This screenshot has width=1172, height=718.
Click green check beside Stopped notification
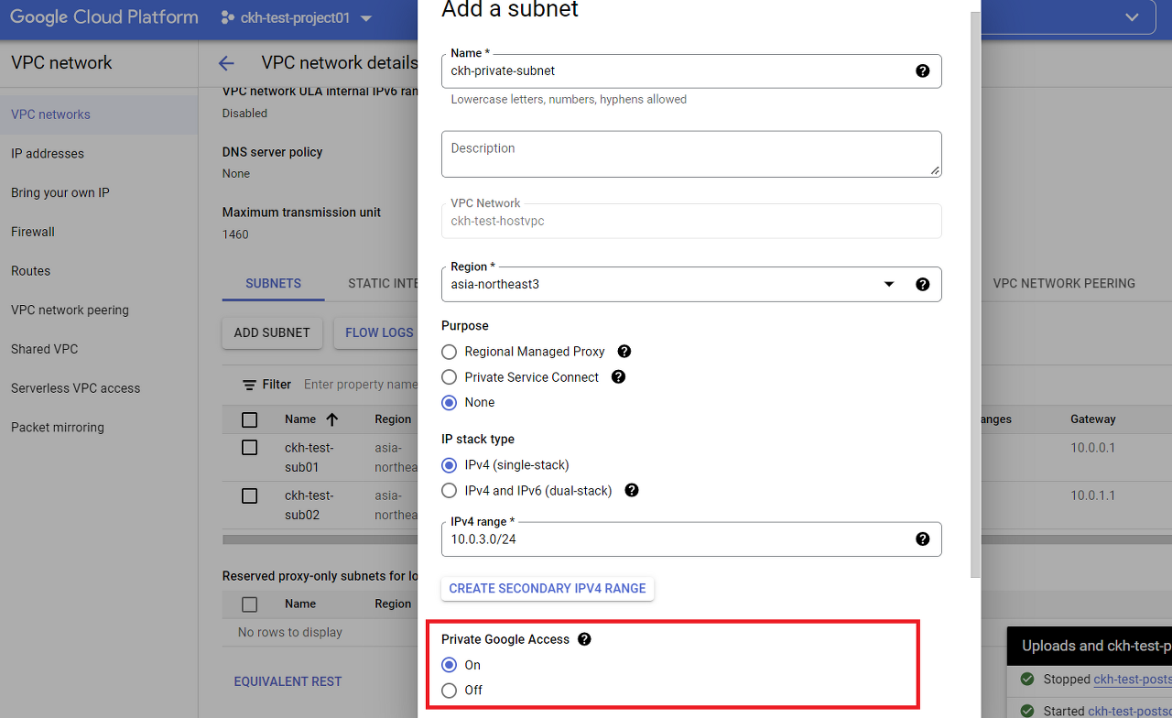pos(1026,680)
